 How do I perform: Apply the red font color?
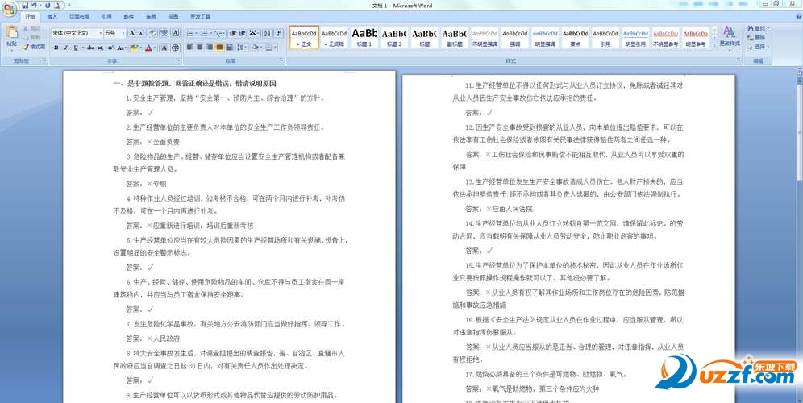149,48
